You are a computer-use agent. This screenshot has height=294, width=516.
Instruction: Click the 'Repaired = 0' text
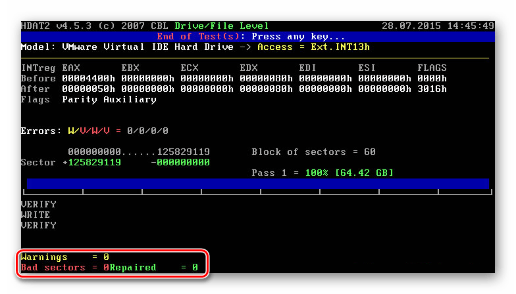(154, 268)
